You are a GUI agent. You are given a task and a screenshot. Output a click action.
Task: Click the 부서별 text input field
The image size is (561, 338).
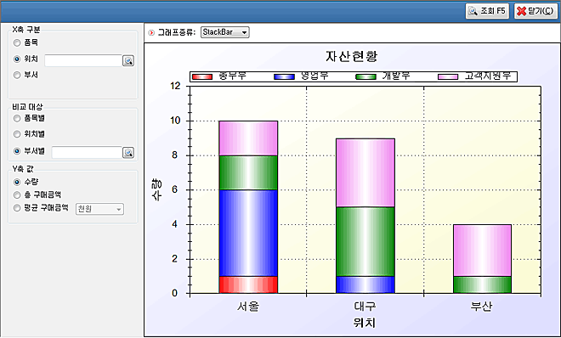point(87,153)
